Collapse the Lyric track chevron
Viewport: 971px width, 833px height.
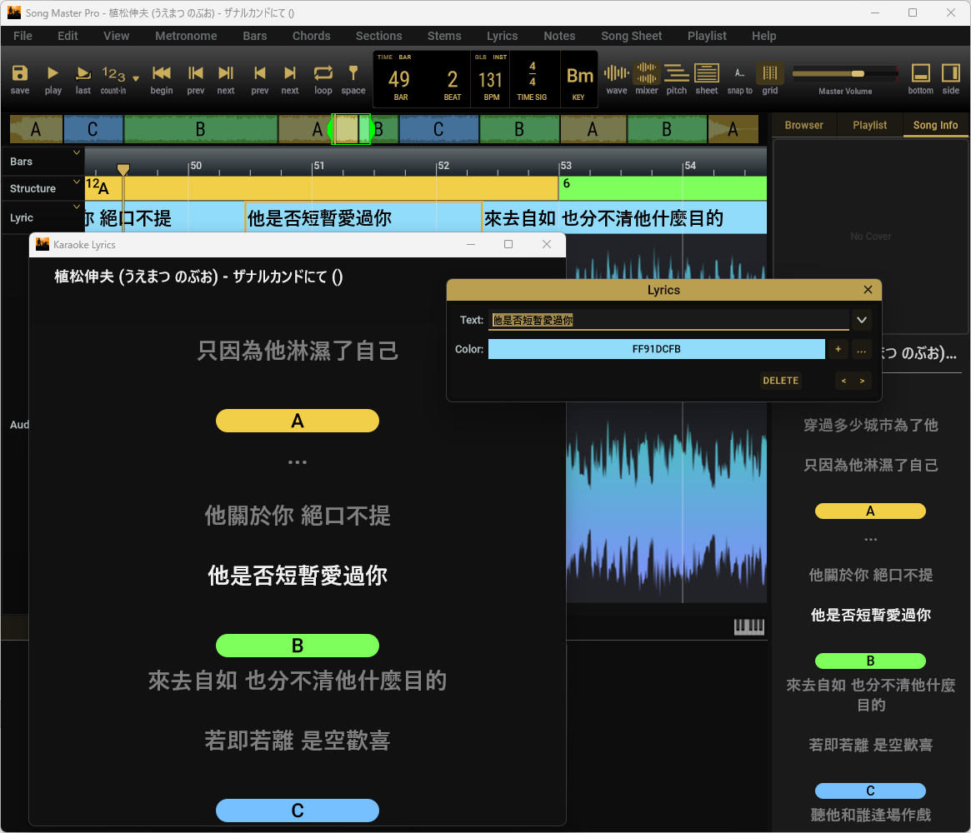77,207
